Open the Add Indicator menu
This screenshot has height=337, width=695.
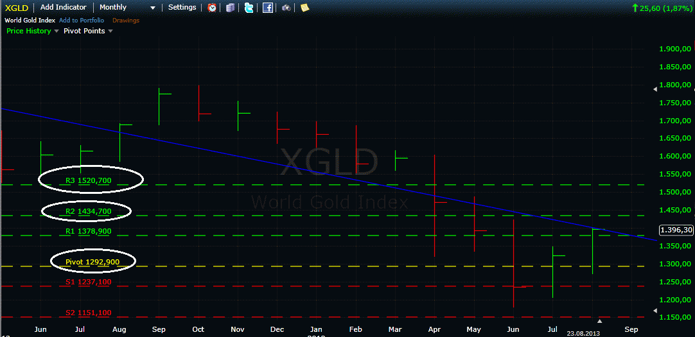click(x=63, y=7)
